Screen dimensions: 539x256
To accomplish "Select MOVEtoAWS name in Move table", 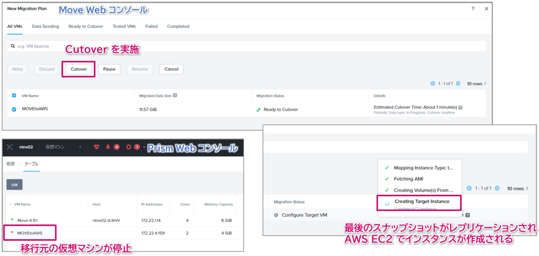I will pyautogui.click(x=35, y=109).
